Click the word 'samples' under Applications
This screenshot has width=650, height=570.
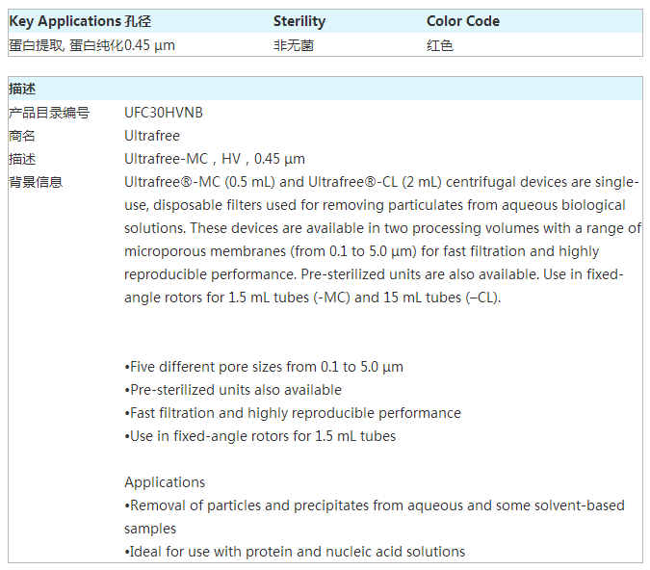pyautogui.click(x=150, y=529)
